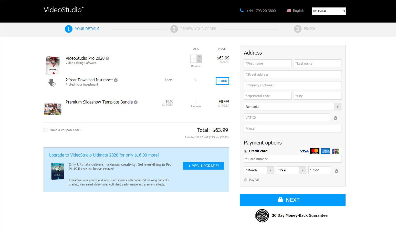Open the card expiry Year dropdown
396x228 pixels.
pos(291,170)
